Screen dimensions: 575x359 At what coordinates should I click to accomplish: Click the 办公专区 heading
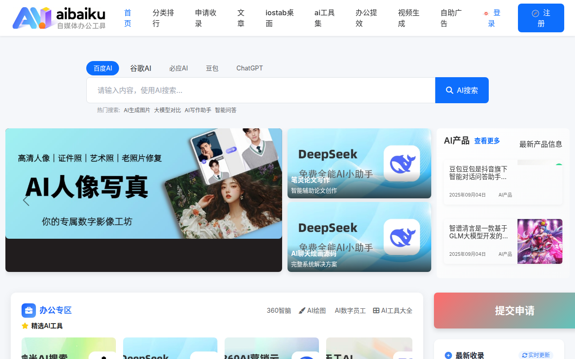(56, 311)
